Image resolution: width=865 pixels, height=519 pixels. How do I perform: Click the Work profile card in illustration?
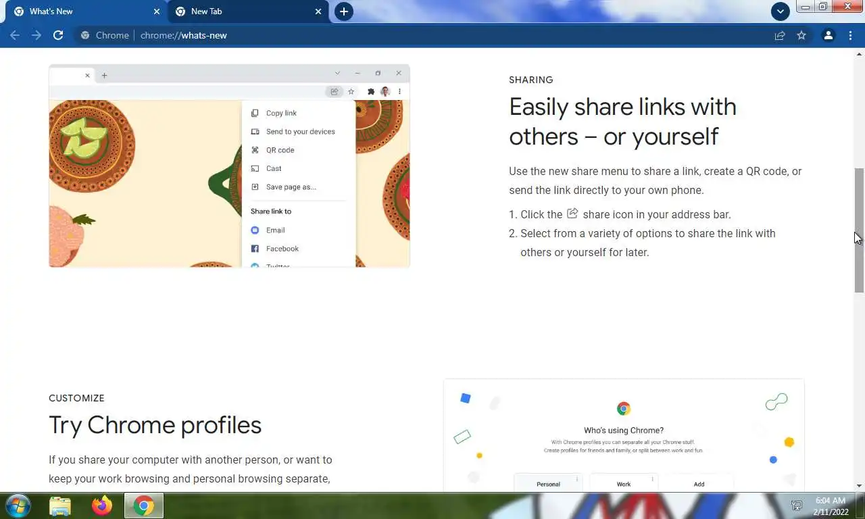(624, 483)
